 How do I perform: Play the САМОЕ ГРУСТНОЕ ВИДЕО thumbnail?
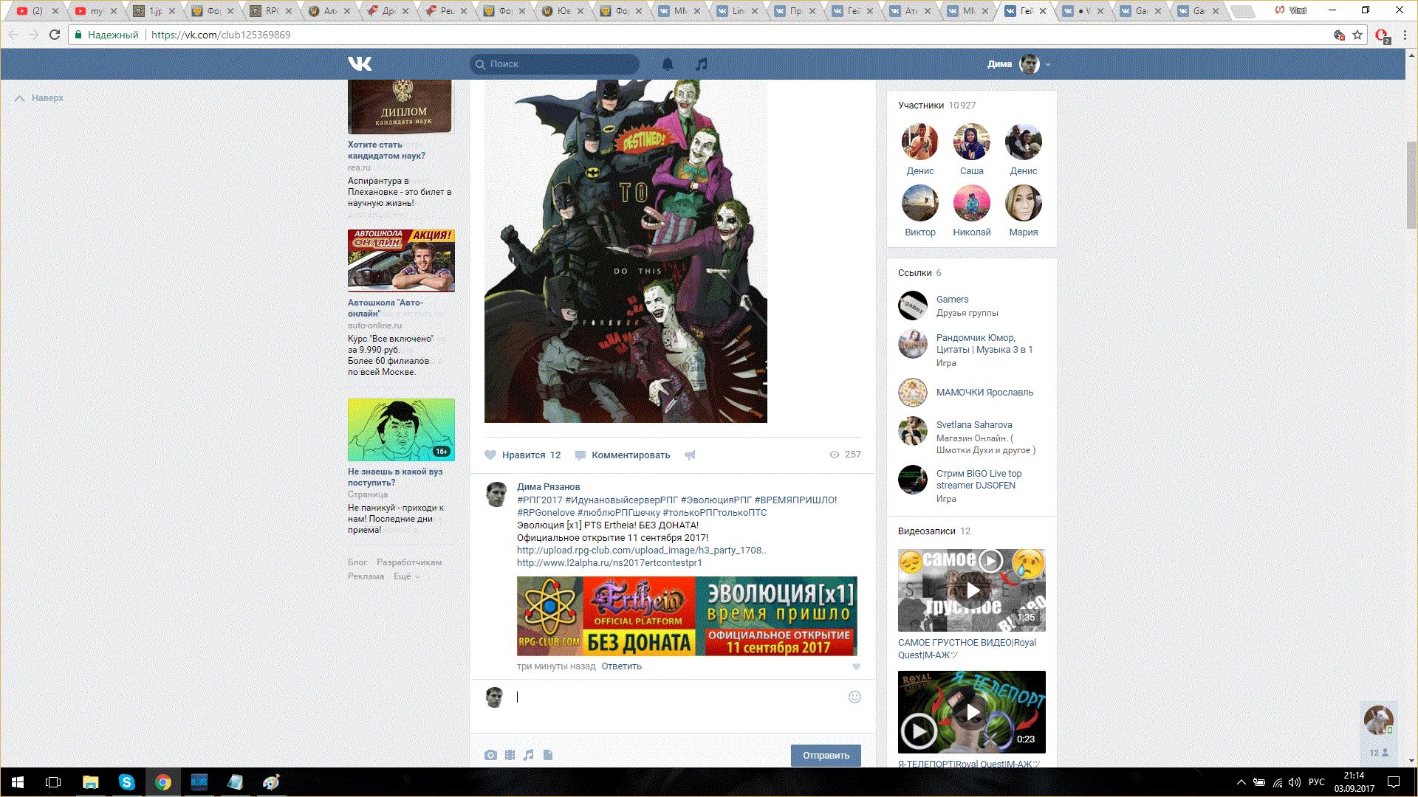(x=972, y=590)
